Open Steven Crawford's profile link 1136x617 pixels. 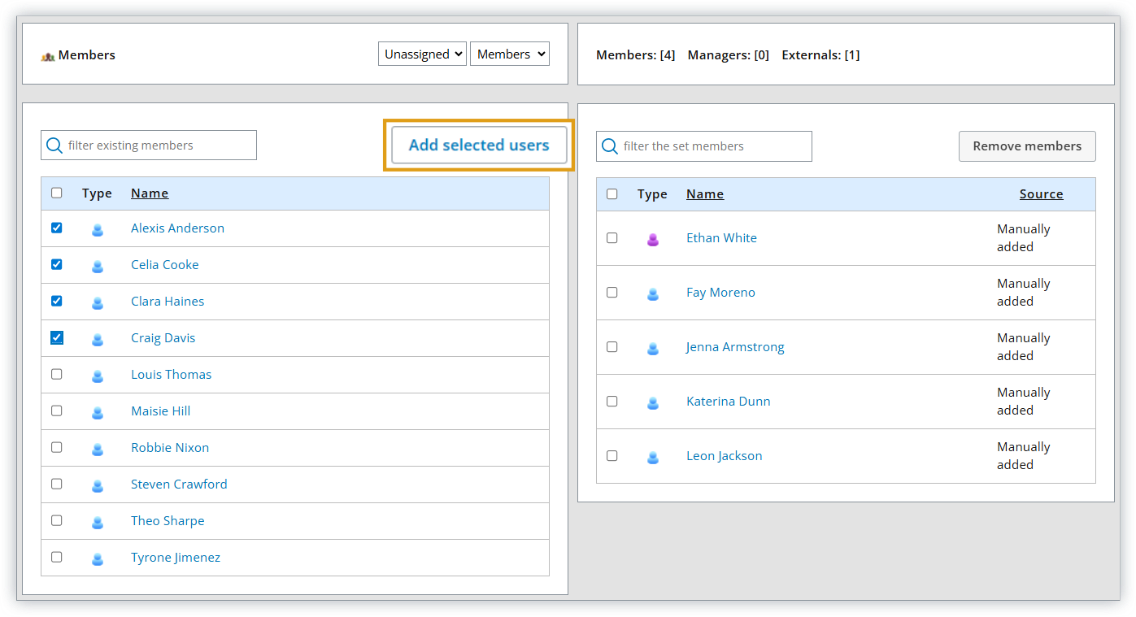pyautogui.click(x=179, y=484)
